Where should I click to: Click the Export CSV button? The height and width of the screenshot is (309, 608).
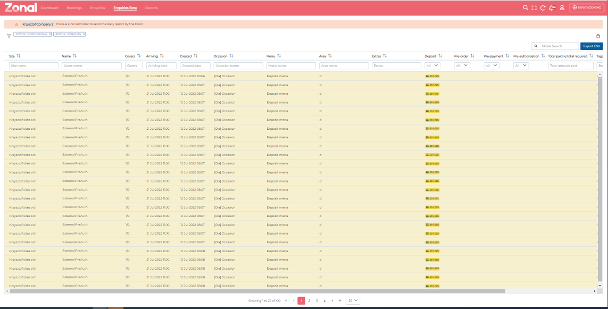click(x=591, y=46)
